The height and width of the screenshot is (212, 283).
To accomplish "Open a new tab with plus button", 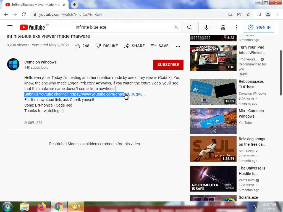I will tap(75, 5).
